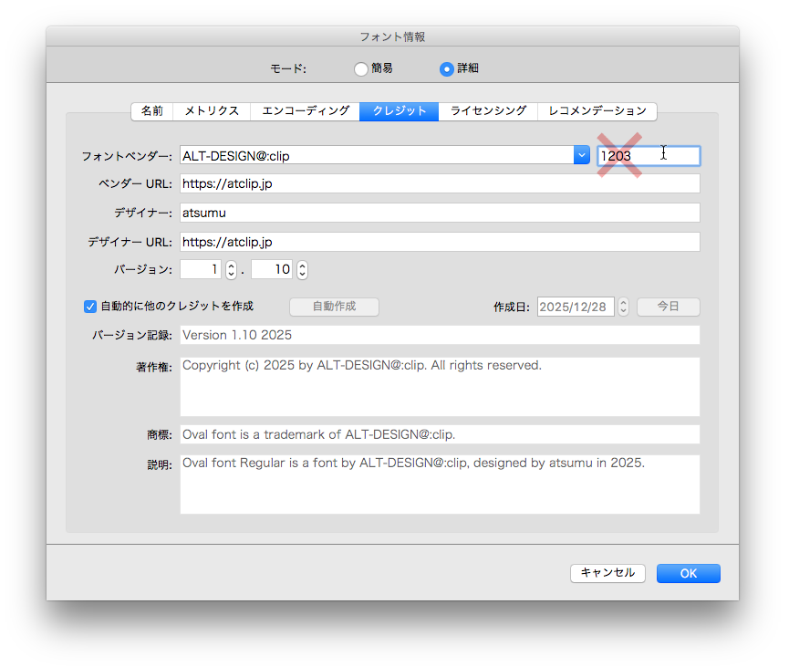The image size is (789, 667).
Task: Disable 自動的に他のクレジットを作成 checkbox
Action: [x=89, y=307]
